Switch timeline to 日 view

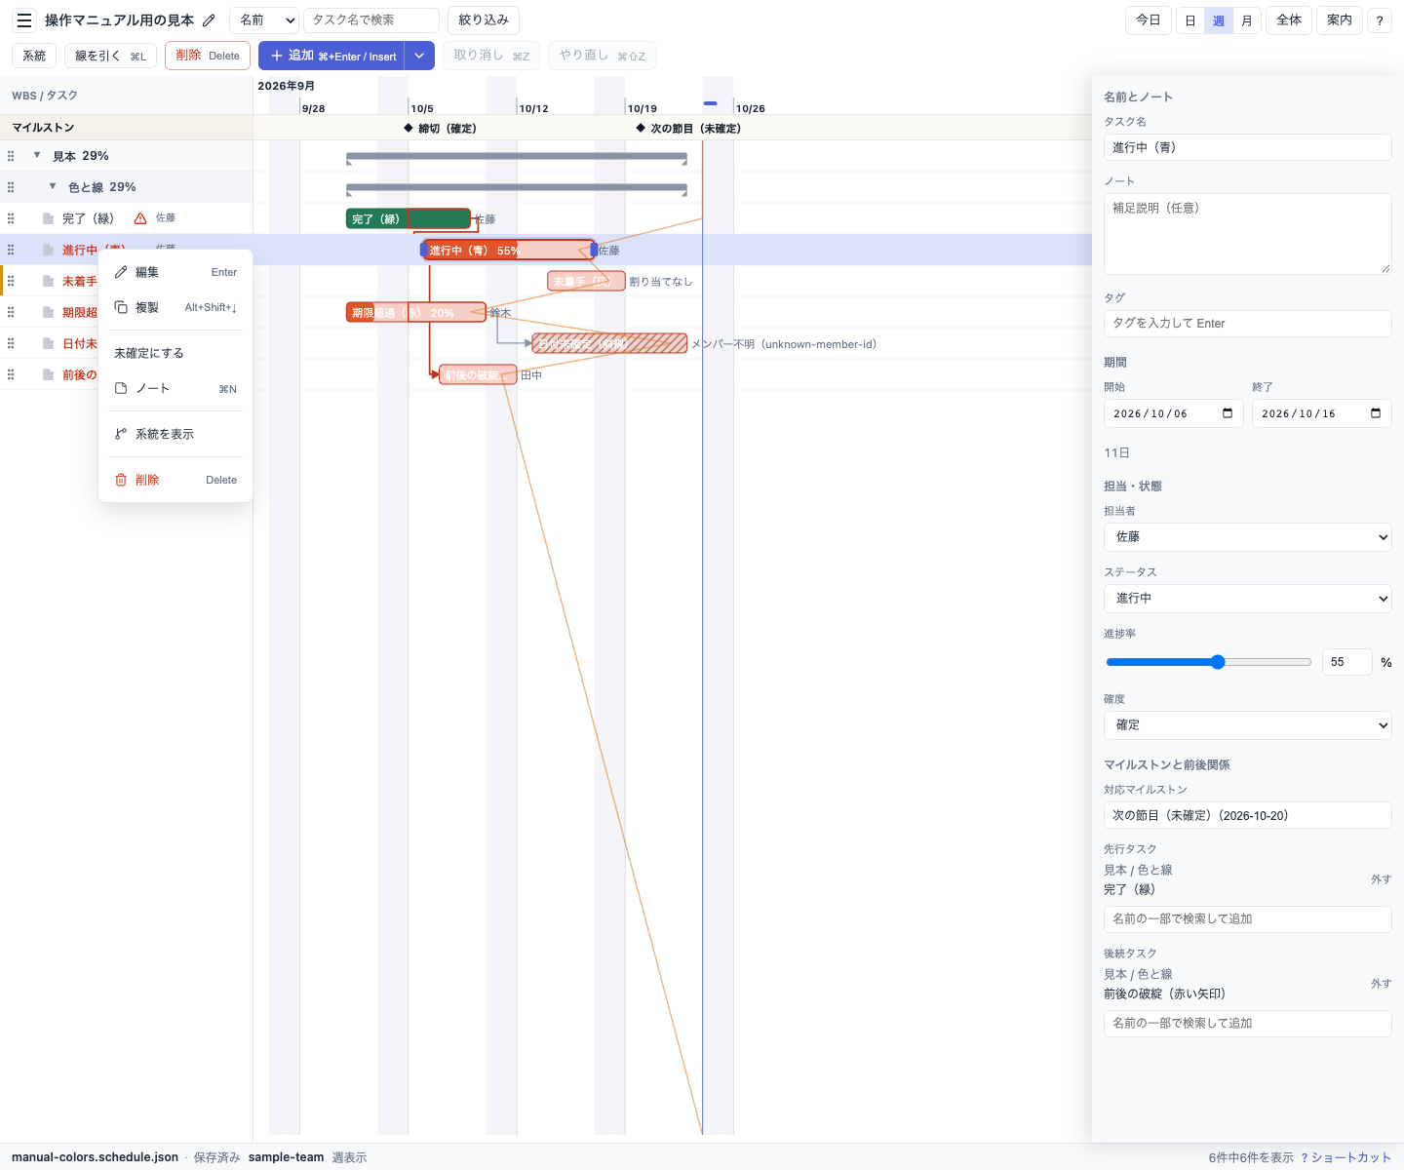tap(1190, 20)
